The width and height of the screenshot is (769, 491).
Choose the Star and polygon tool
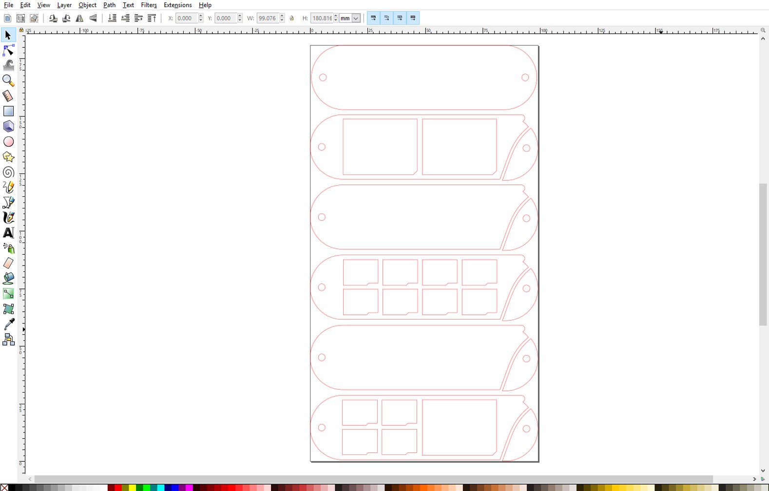pyautogui.click(x=8, y=157)
